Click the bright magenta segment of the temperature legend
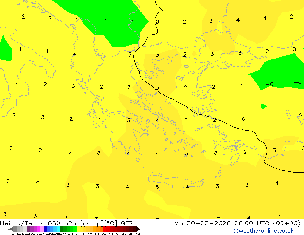 [x=38, y=229]
